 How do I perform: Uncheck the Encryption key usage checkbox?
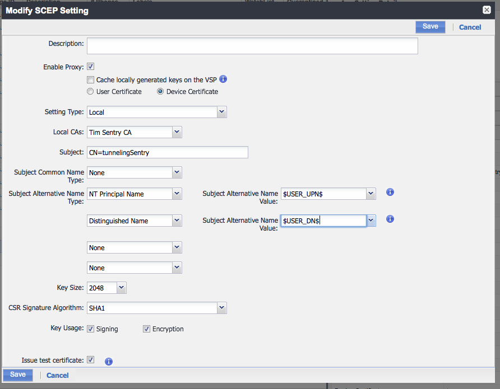[147, 329]
